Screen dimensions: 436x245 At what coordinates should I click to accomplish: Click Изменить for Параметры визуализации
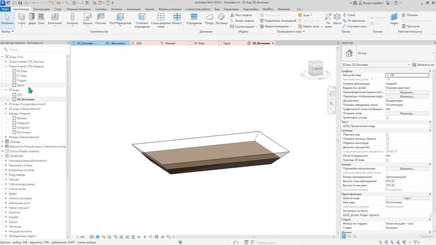click(x=407, y=169)
